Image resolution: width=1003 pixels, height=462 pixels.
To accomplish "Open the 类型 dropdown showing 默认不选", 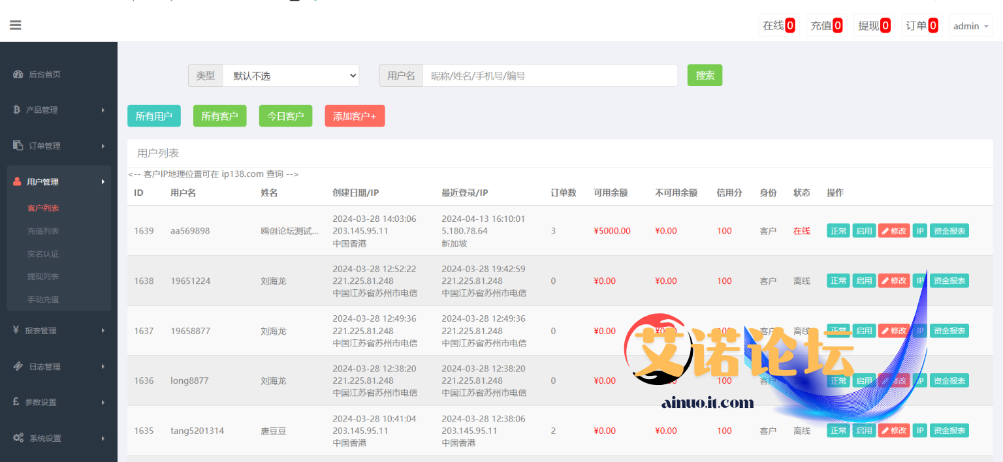I will 291,76.
